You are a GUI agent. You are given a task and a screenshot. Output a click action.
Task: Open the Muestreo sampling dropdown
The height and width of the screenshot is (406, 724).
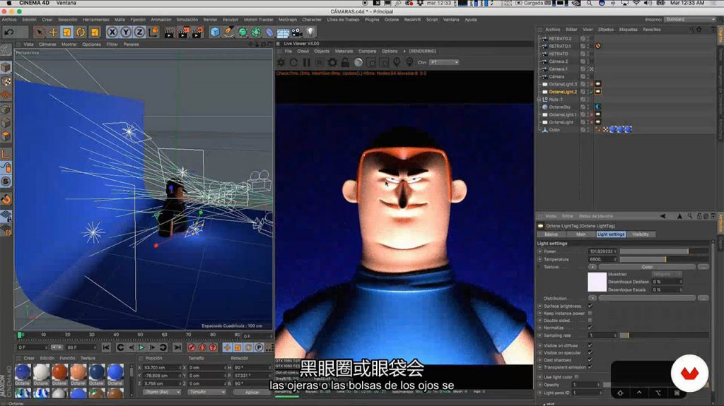click(x=667, y=274)
